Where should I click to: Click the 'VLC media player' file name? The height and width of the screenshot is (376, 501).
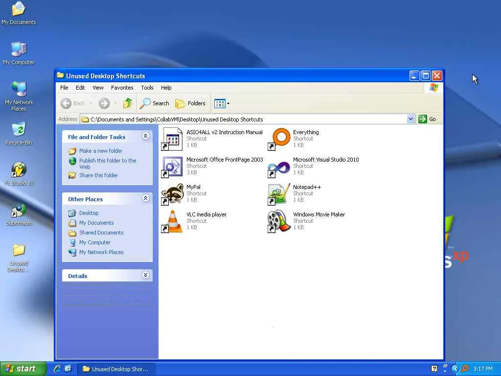click(206, 214)
